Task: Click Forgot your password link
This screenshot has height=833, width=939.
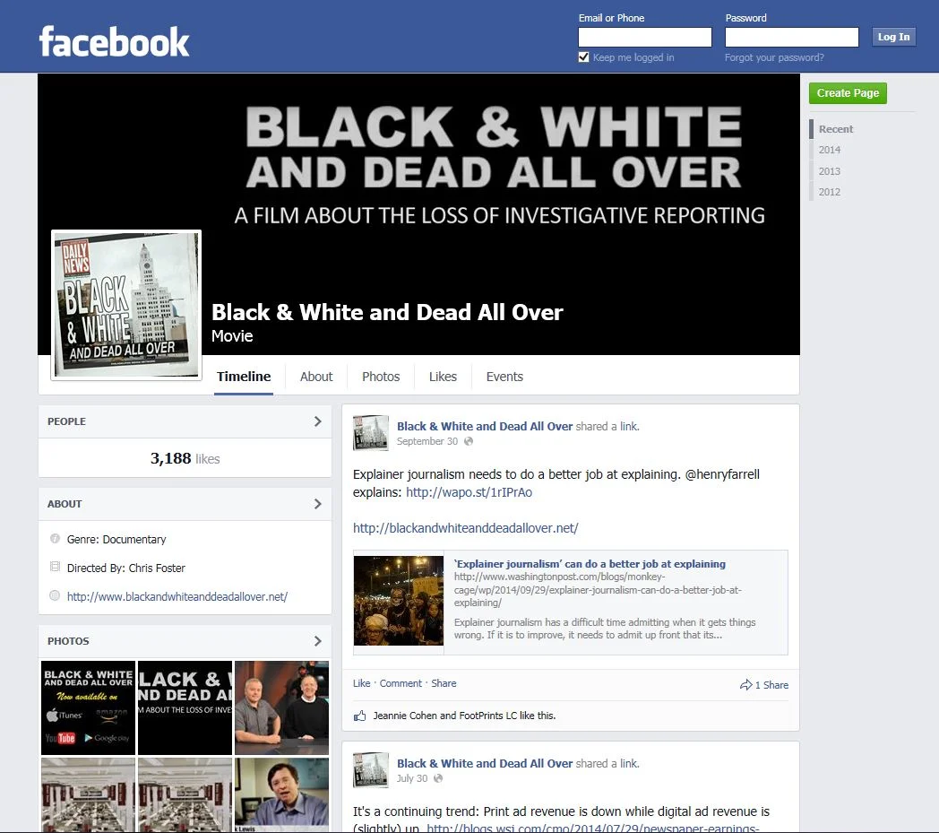Action: tap(774, 57)
